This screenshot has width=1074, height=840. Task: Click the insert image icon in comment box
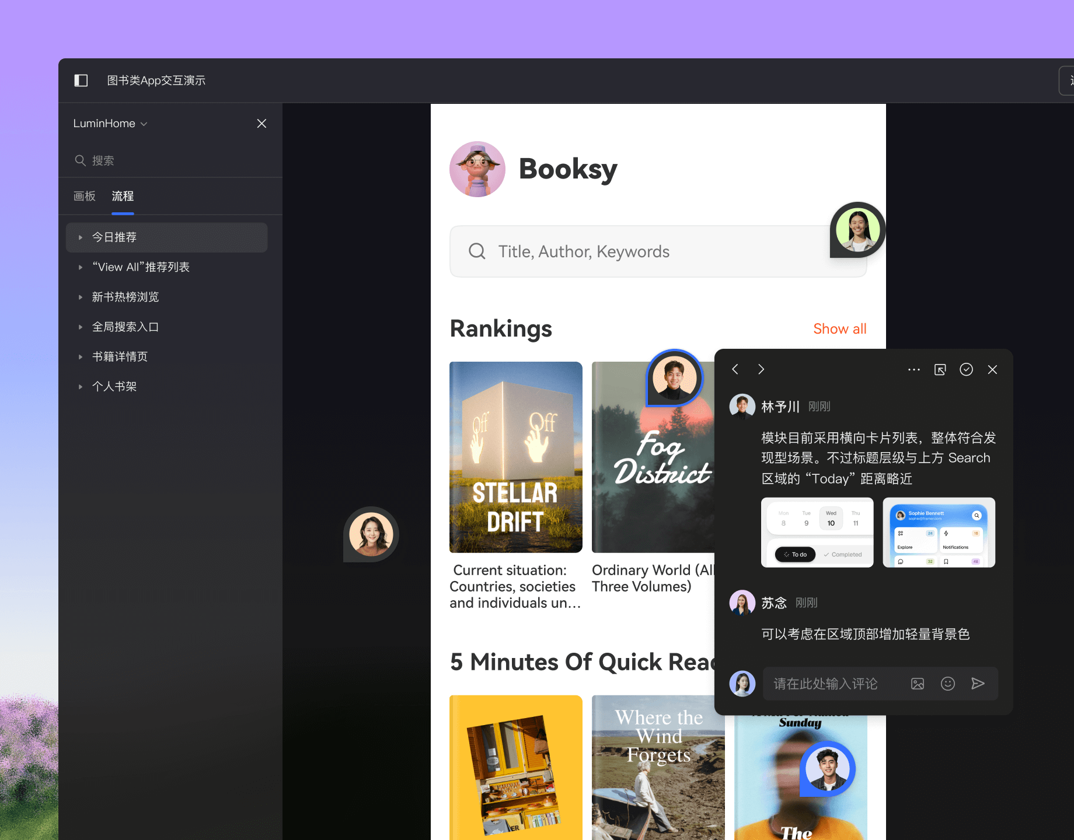click(918, 684)
